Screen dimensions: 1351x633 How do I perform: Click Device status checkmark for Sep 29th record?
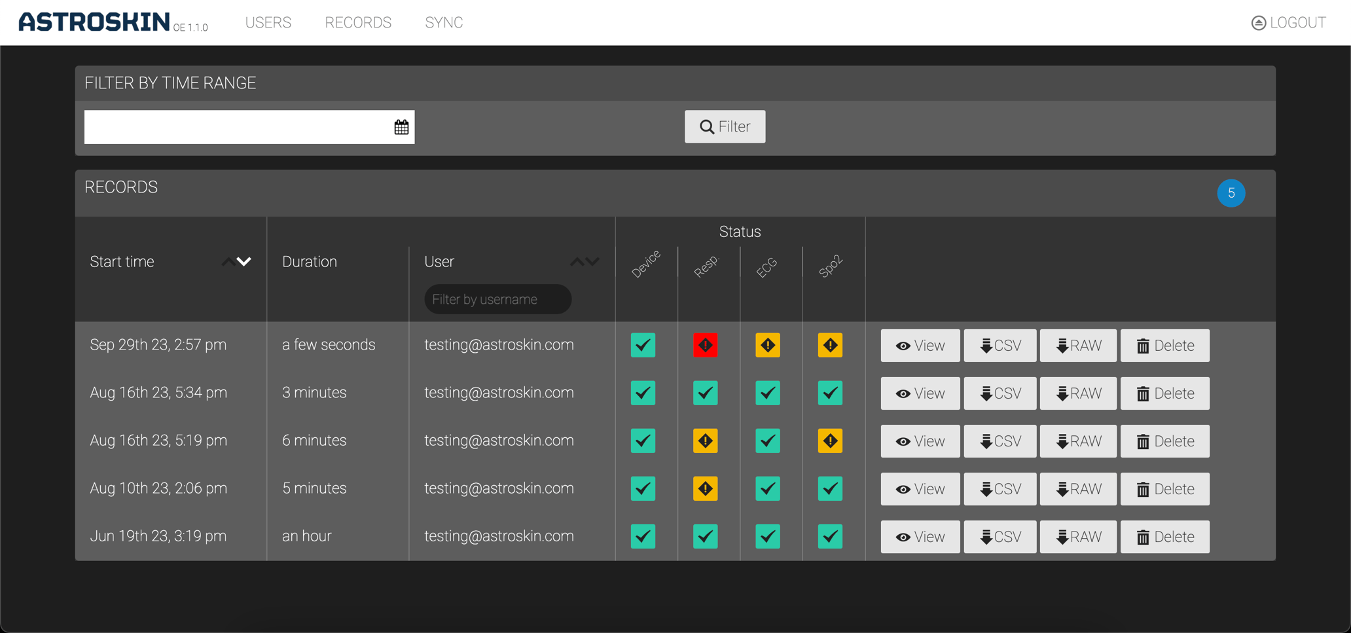(643, 345)
